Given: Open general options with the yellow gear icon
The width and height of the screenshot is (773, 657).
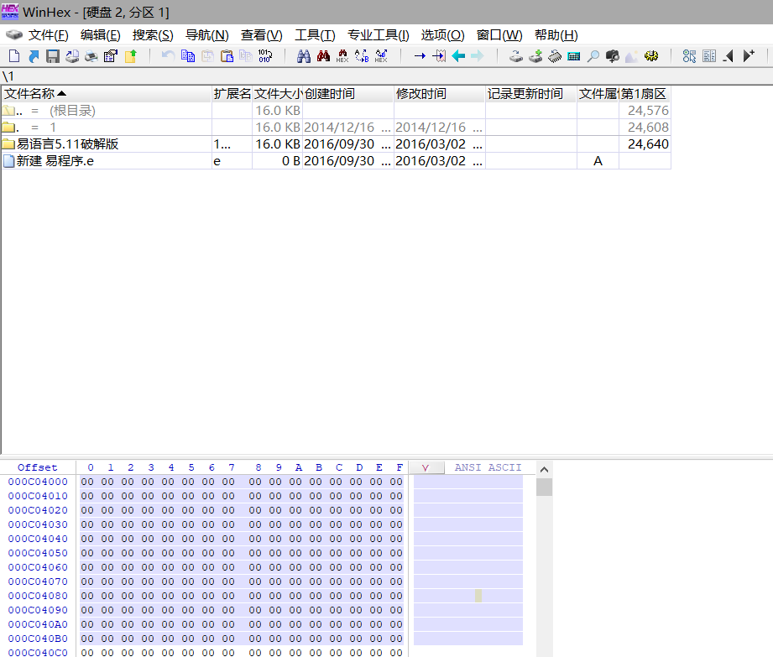Looking at the screenshot, I should pyautogui.click(x=651, y=56).
